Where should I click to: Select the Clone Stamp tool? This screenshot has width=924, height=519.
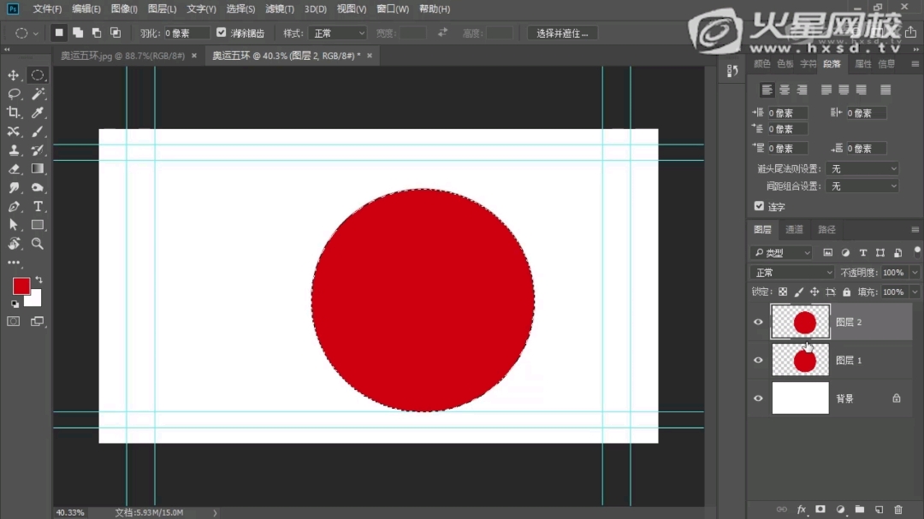pos(14,150)
